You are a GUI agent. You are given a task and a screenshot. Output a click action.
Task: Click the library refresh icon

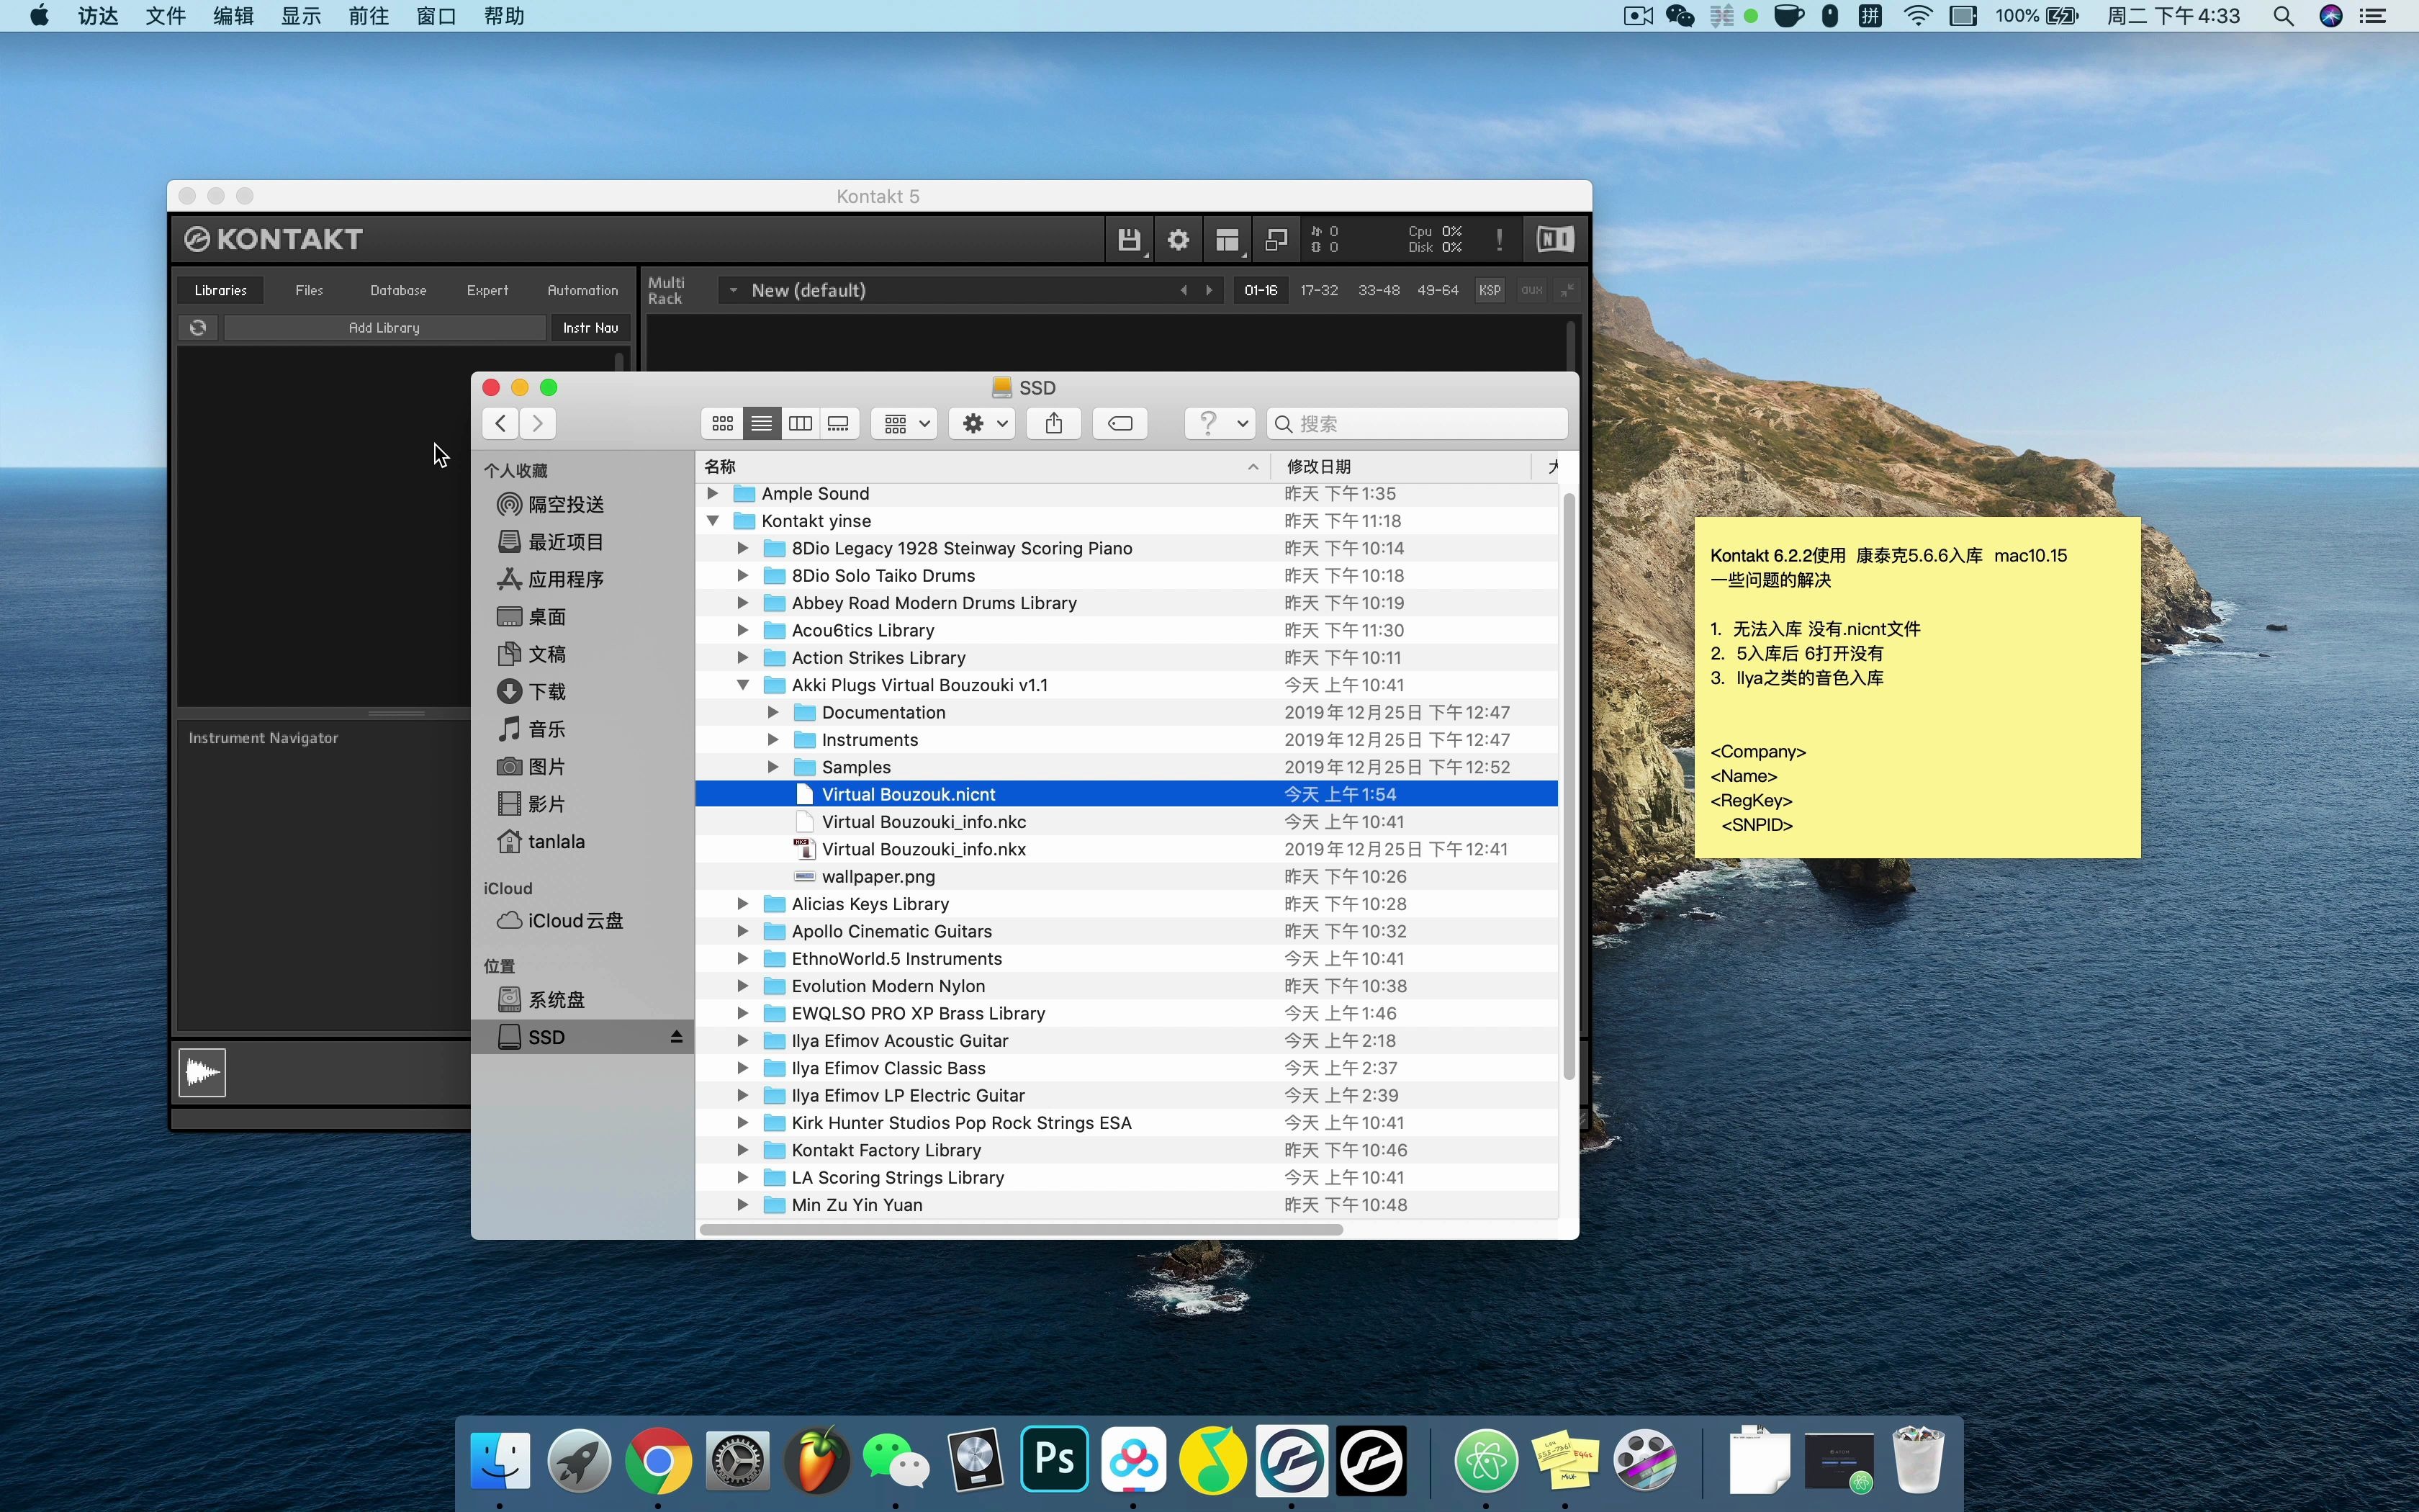click(x=198, y=328)
